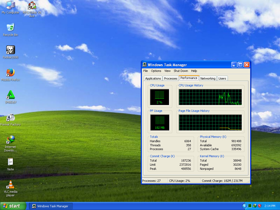Click the CPU Usage History graph
280x210 pixels.
tap(210, 97)
